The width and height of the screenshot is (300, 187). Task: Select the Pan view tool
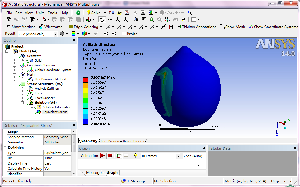click(x=110, y=20)
